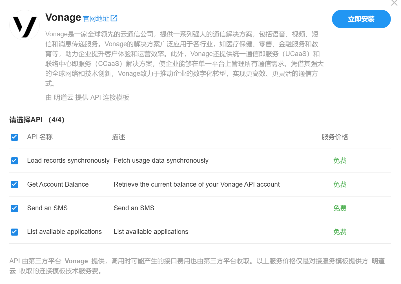Click the 描述 column header
The height and width of the screenshot is (284, 401).
tap(118, 137)
